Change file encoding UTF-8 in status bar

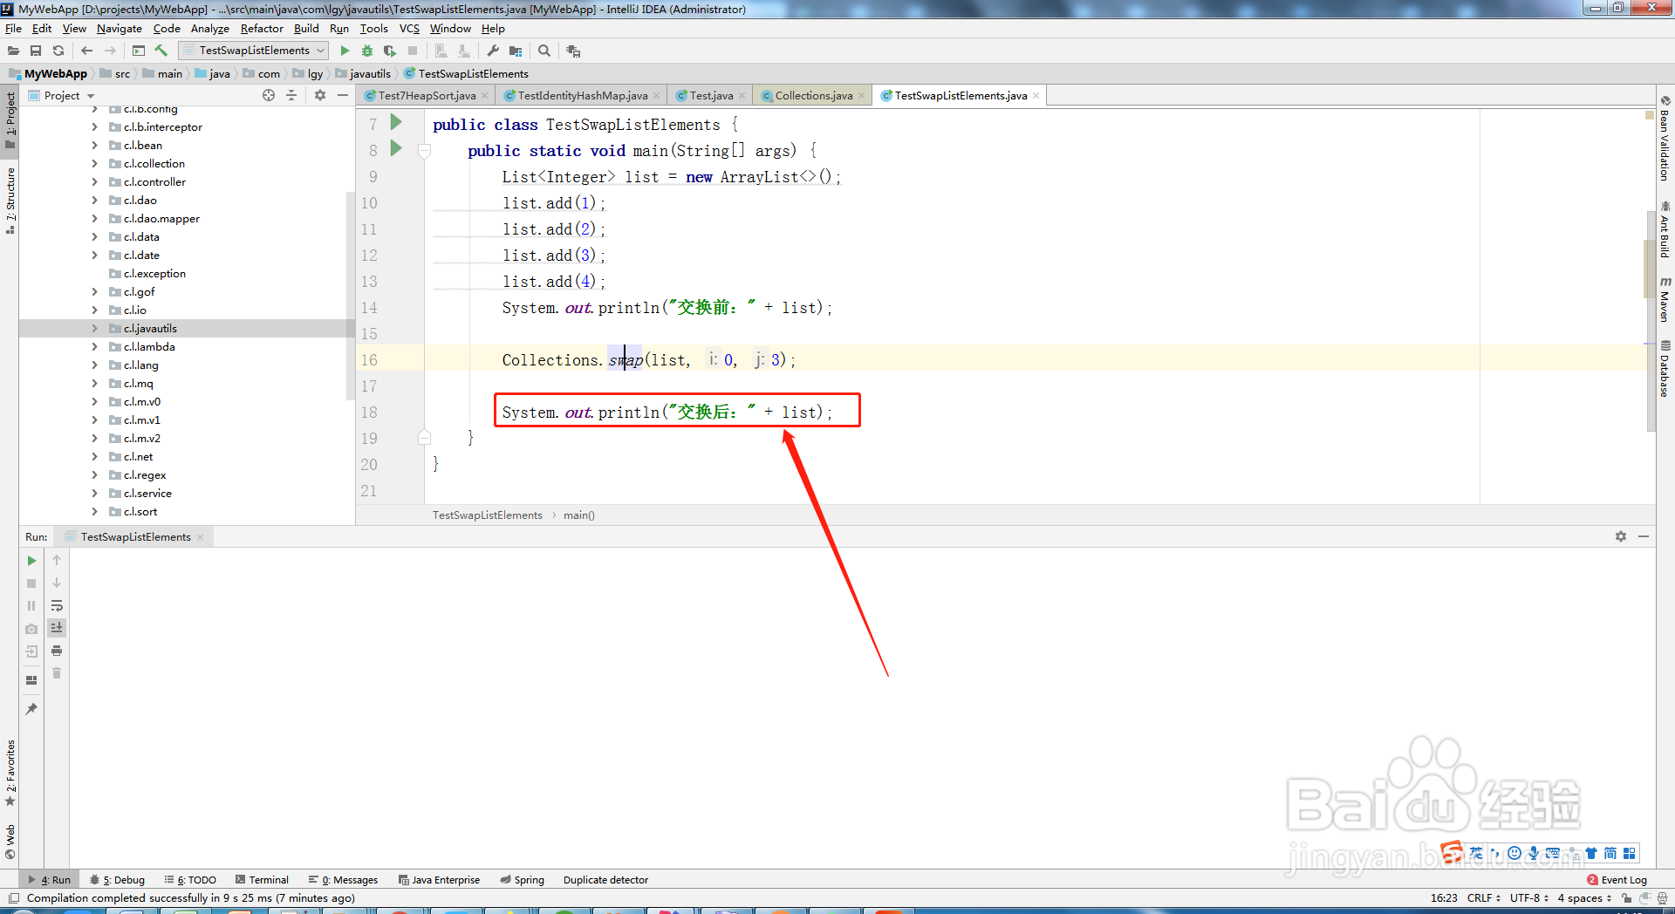tap(1528, 897)
